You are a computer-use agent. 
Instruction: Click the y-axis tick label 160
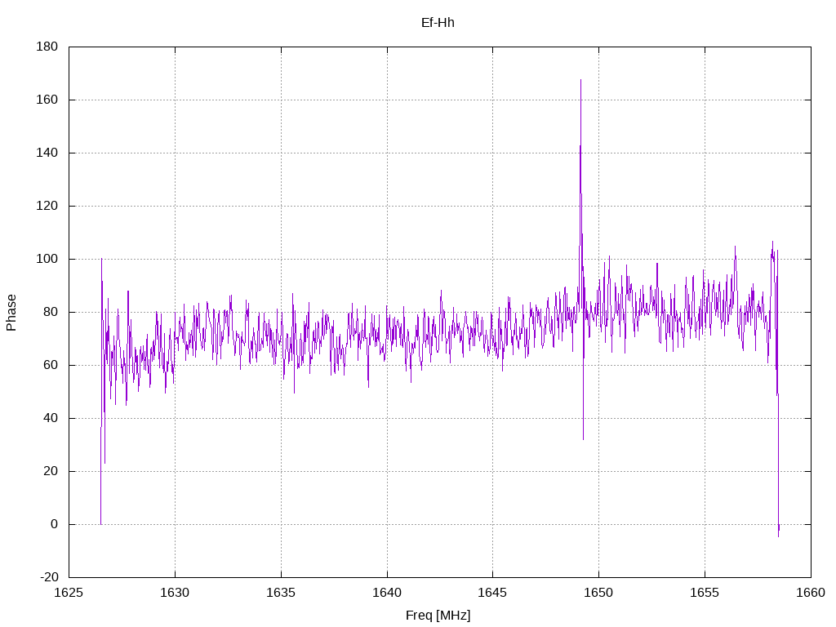(47, 100)
